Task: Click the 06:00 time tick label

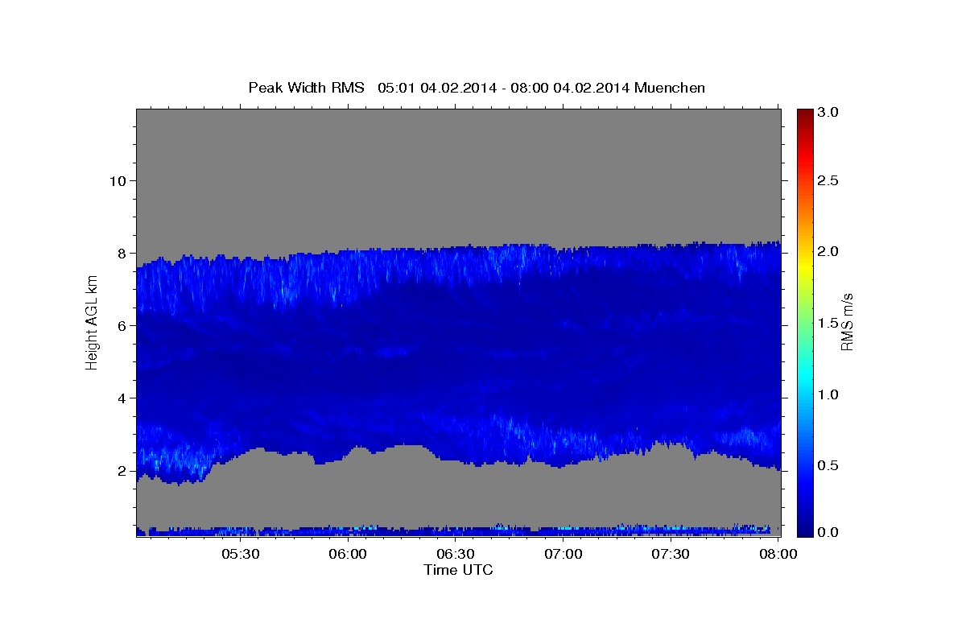Action: 348,555
